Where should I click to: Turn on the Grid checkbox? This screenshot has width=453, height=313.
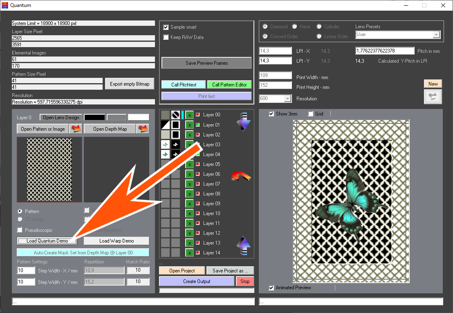click(x=311, y=114)
